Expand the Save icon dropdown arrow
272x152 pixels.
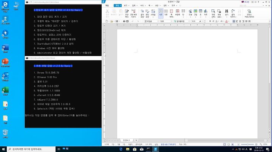point(119,21)
